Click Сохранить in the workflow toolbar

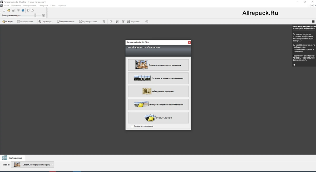pos(133,22)
